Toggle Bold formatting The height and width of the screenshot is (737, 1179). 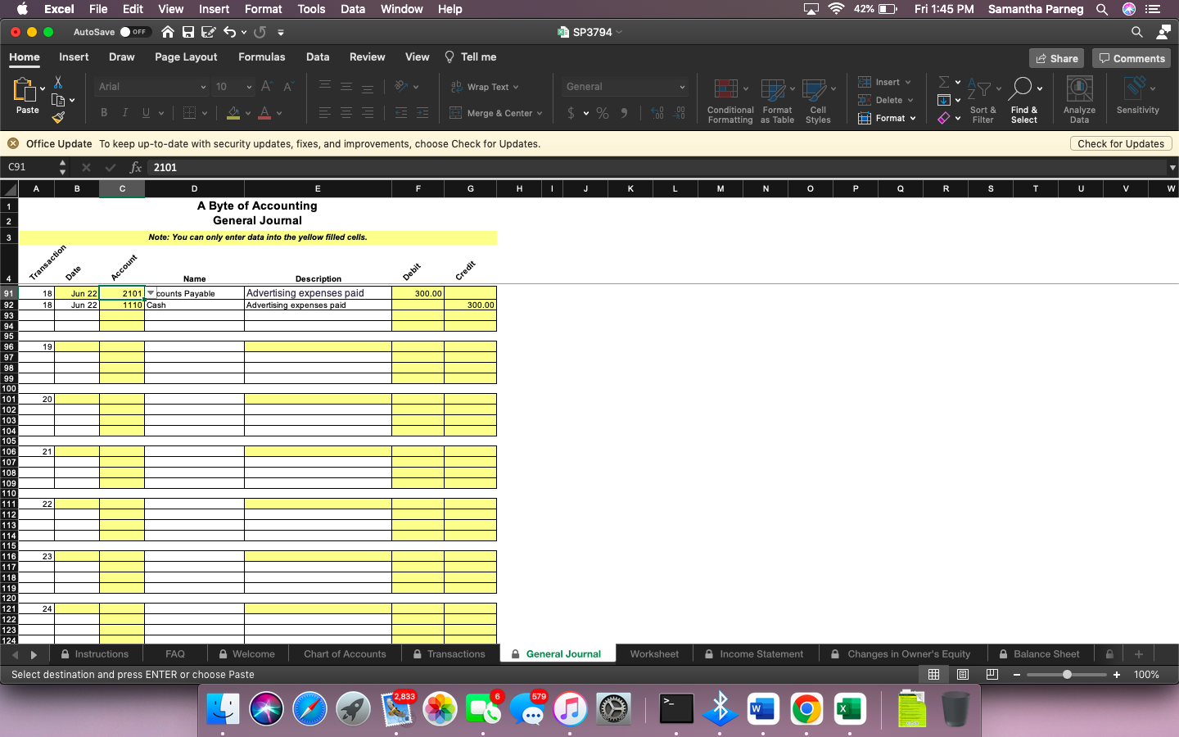pos(104,113)
